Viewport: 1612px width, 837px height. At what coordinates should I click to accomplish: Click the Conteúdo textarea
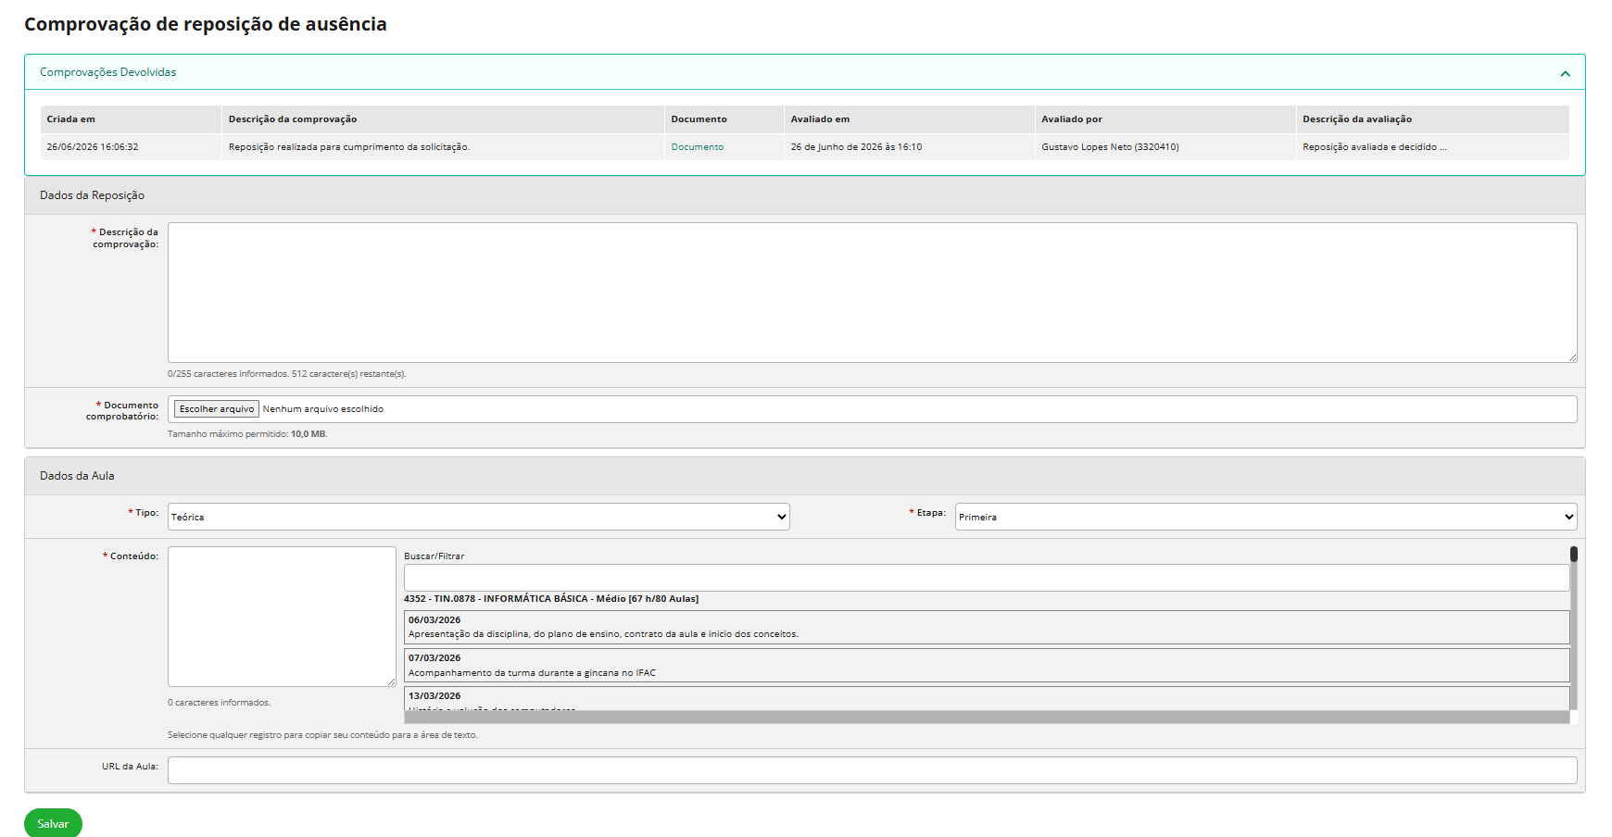coord(282,617)
